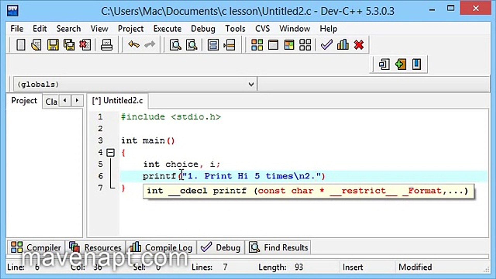The width and height of the screenshot is (496, 279).
Task: Open the Project menu
Action: (x=130, y=28)
